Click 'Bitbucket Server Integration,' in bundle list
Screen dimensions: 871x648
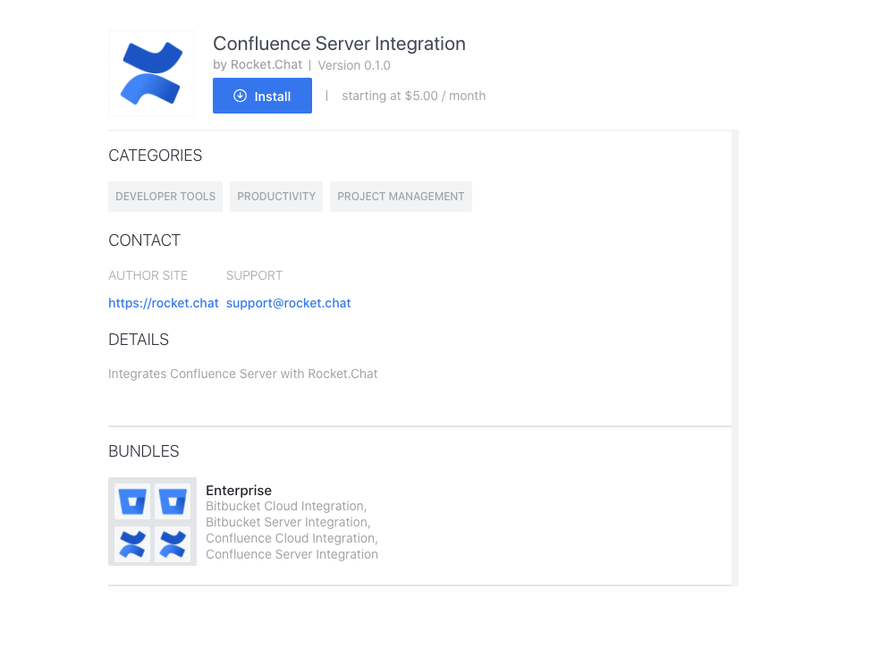[288, 523]
